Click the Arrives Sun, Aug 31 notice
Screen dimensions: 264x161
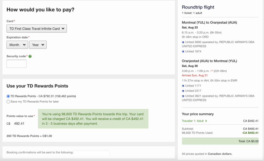(195, 75)
